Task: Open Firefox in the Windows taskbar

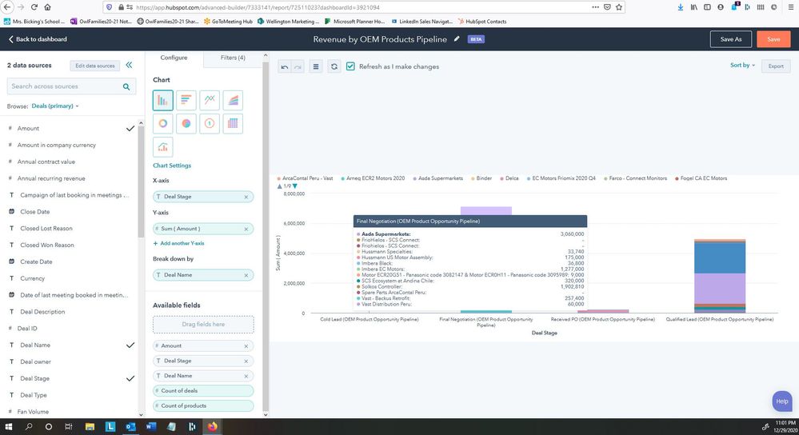Action: pos(213,426)
